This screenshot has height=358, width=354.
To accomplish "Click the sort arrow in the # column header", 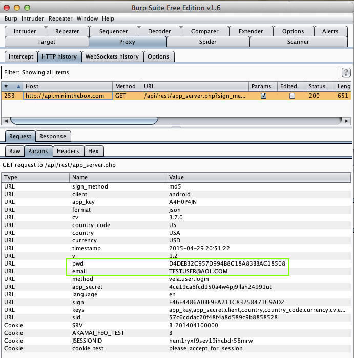I will coord(19,86).
